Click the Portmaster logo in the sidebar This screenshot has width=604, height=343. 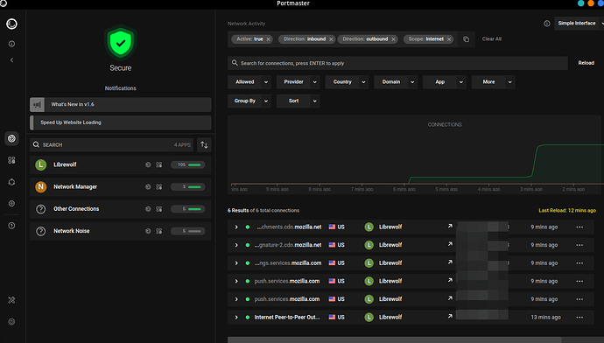(11, 24)
